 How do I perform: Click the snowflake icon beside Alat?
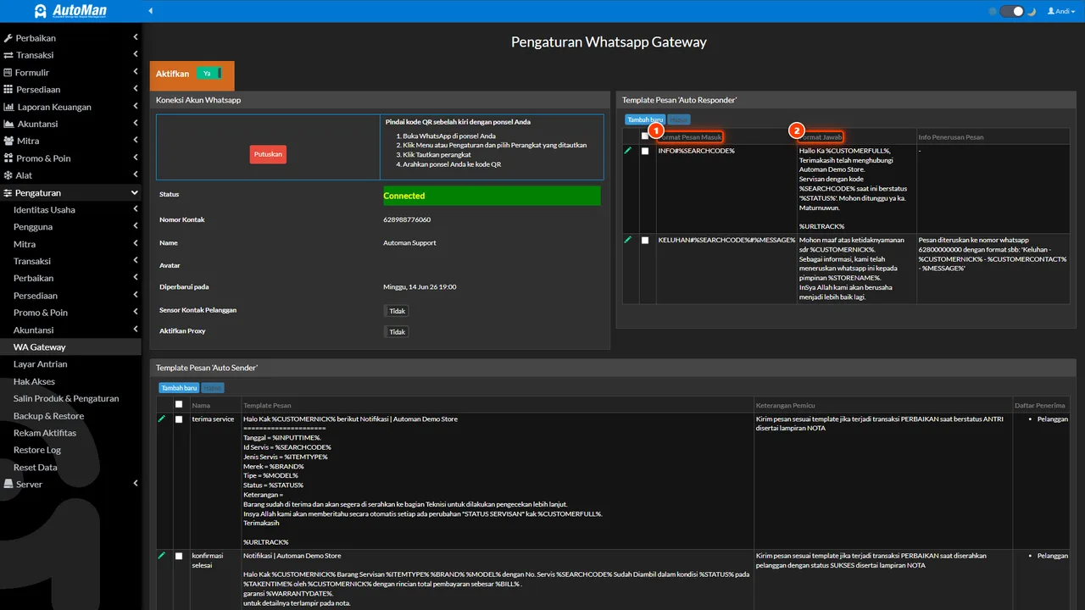point(8,175)
